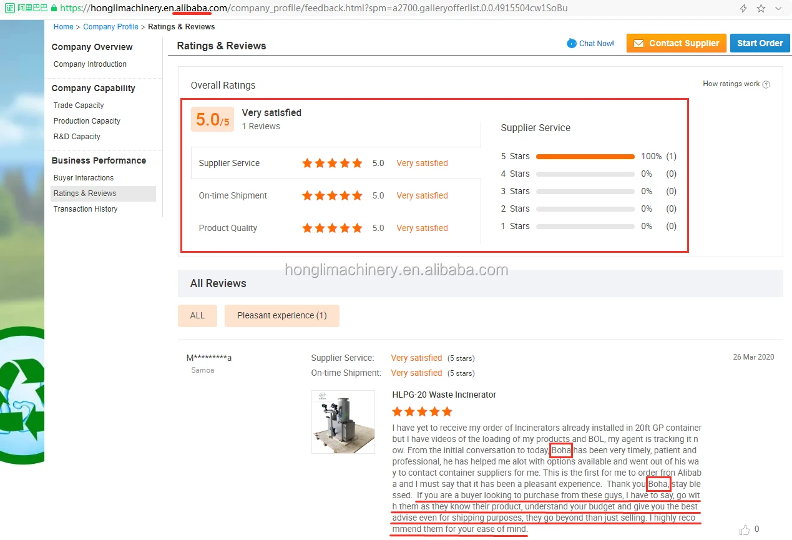Open Production Capacity in sidebar

[87, 121]
